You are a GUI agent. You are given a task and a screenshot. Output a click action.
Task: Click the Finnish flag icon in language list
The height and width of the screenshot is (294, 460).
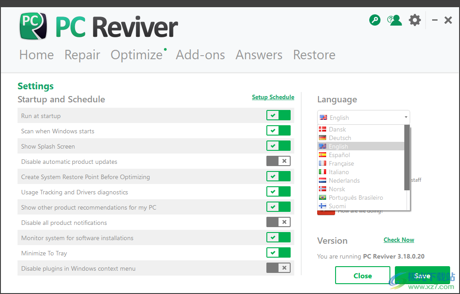pyautogui.click(x=323, y=206)
